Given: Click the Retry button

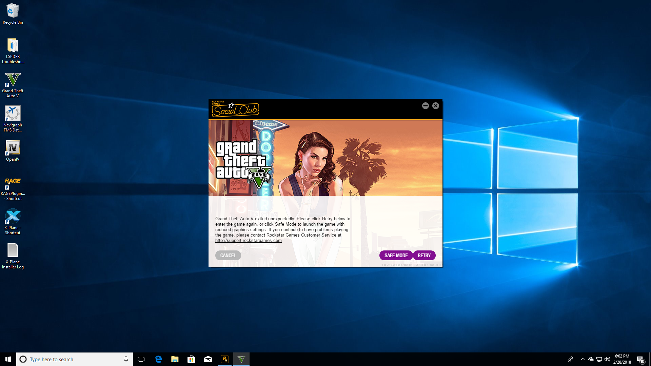Looking at the screenshot, I should click(424, 255).
